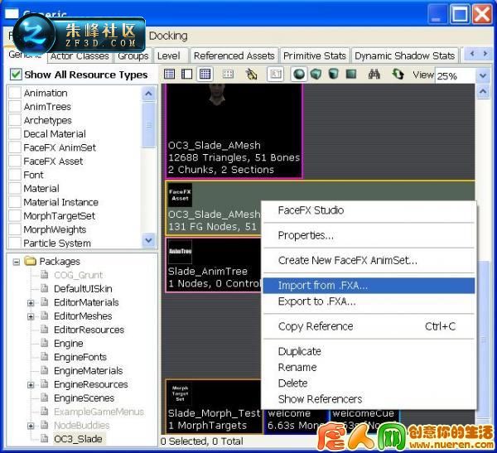This screenshot has height=453, width=497.
Task: Click the FaceFX Asset thumbnail icon
Action: pos(180,195)
